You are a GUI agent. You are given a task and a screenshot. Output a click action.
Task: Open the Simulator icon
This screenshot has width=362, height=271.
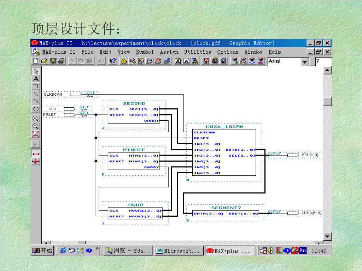coord(150,61)
